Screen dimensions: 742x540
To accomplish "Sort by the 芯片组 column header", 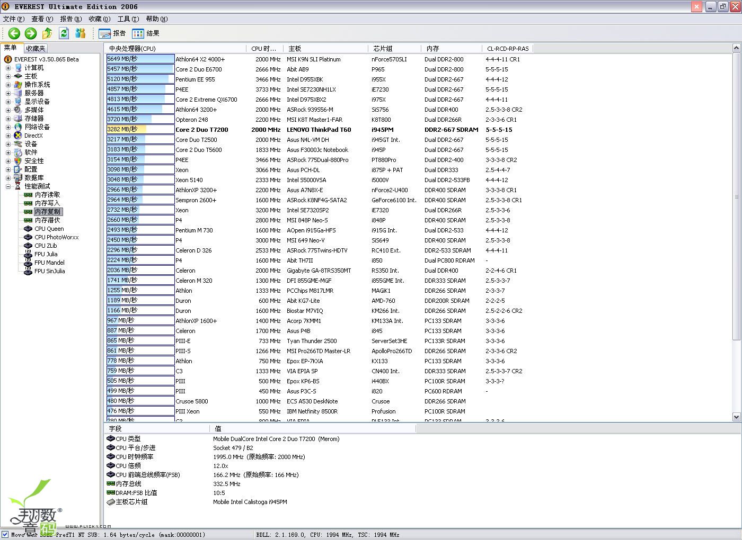I will [395, 48].
